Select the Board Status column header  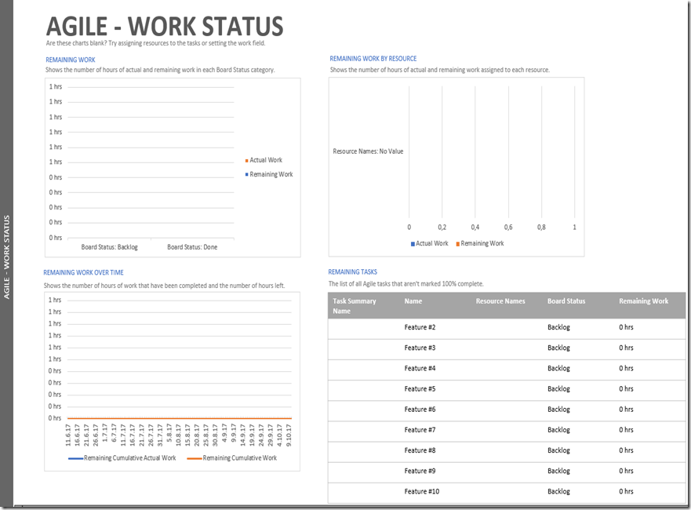click(x=566, y=301)
